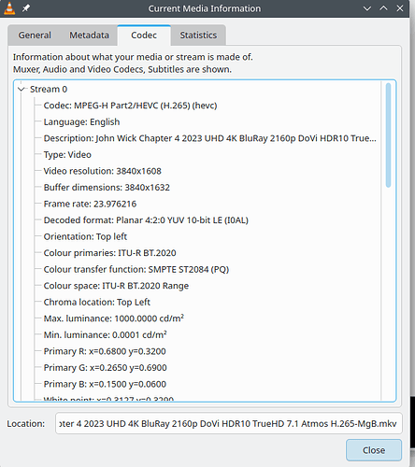Minimize window with down chevron icon

tap(367, 8)
